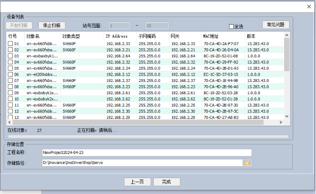Tick the checkbox for row 13
Image resolution: width=316 pixels, height=194 pixels.
pyautogui.click(x=10, y=117)
